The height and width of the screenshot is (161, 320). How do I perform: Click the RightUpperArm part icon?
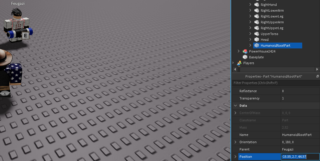click(x=257, y=22)
